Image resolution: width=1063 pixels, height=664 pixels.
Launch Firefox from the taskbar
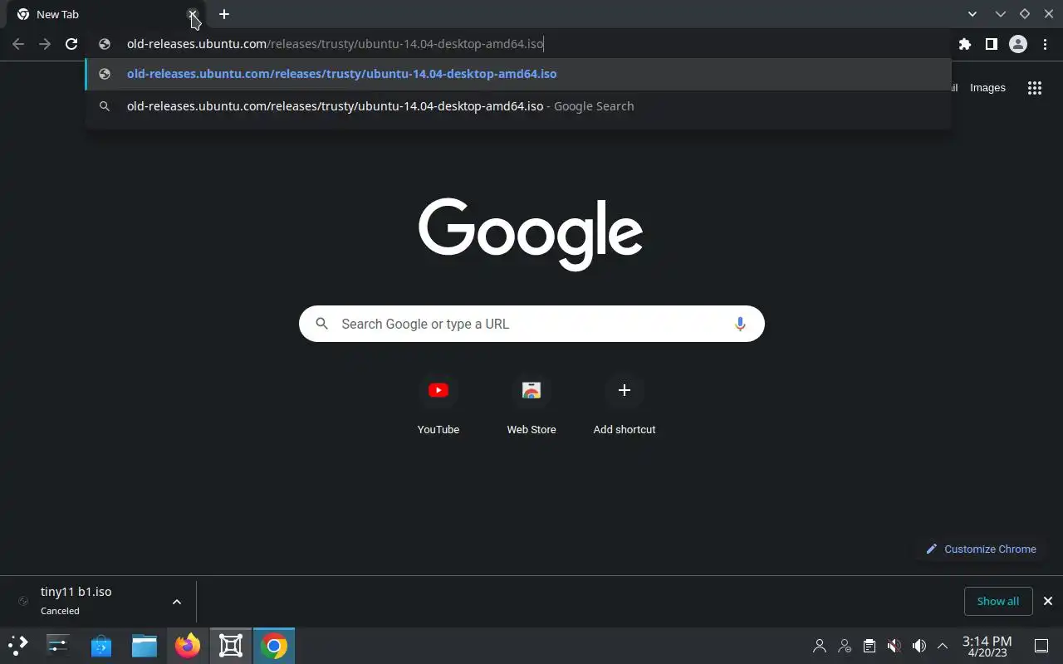point(188,646)
